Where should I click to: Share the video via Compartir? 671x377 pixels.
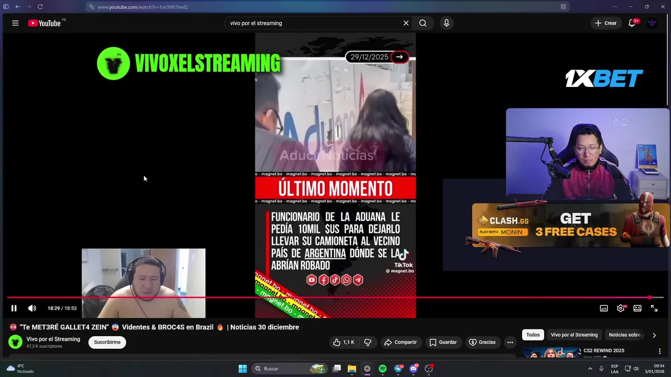pos(401,342)
